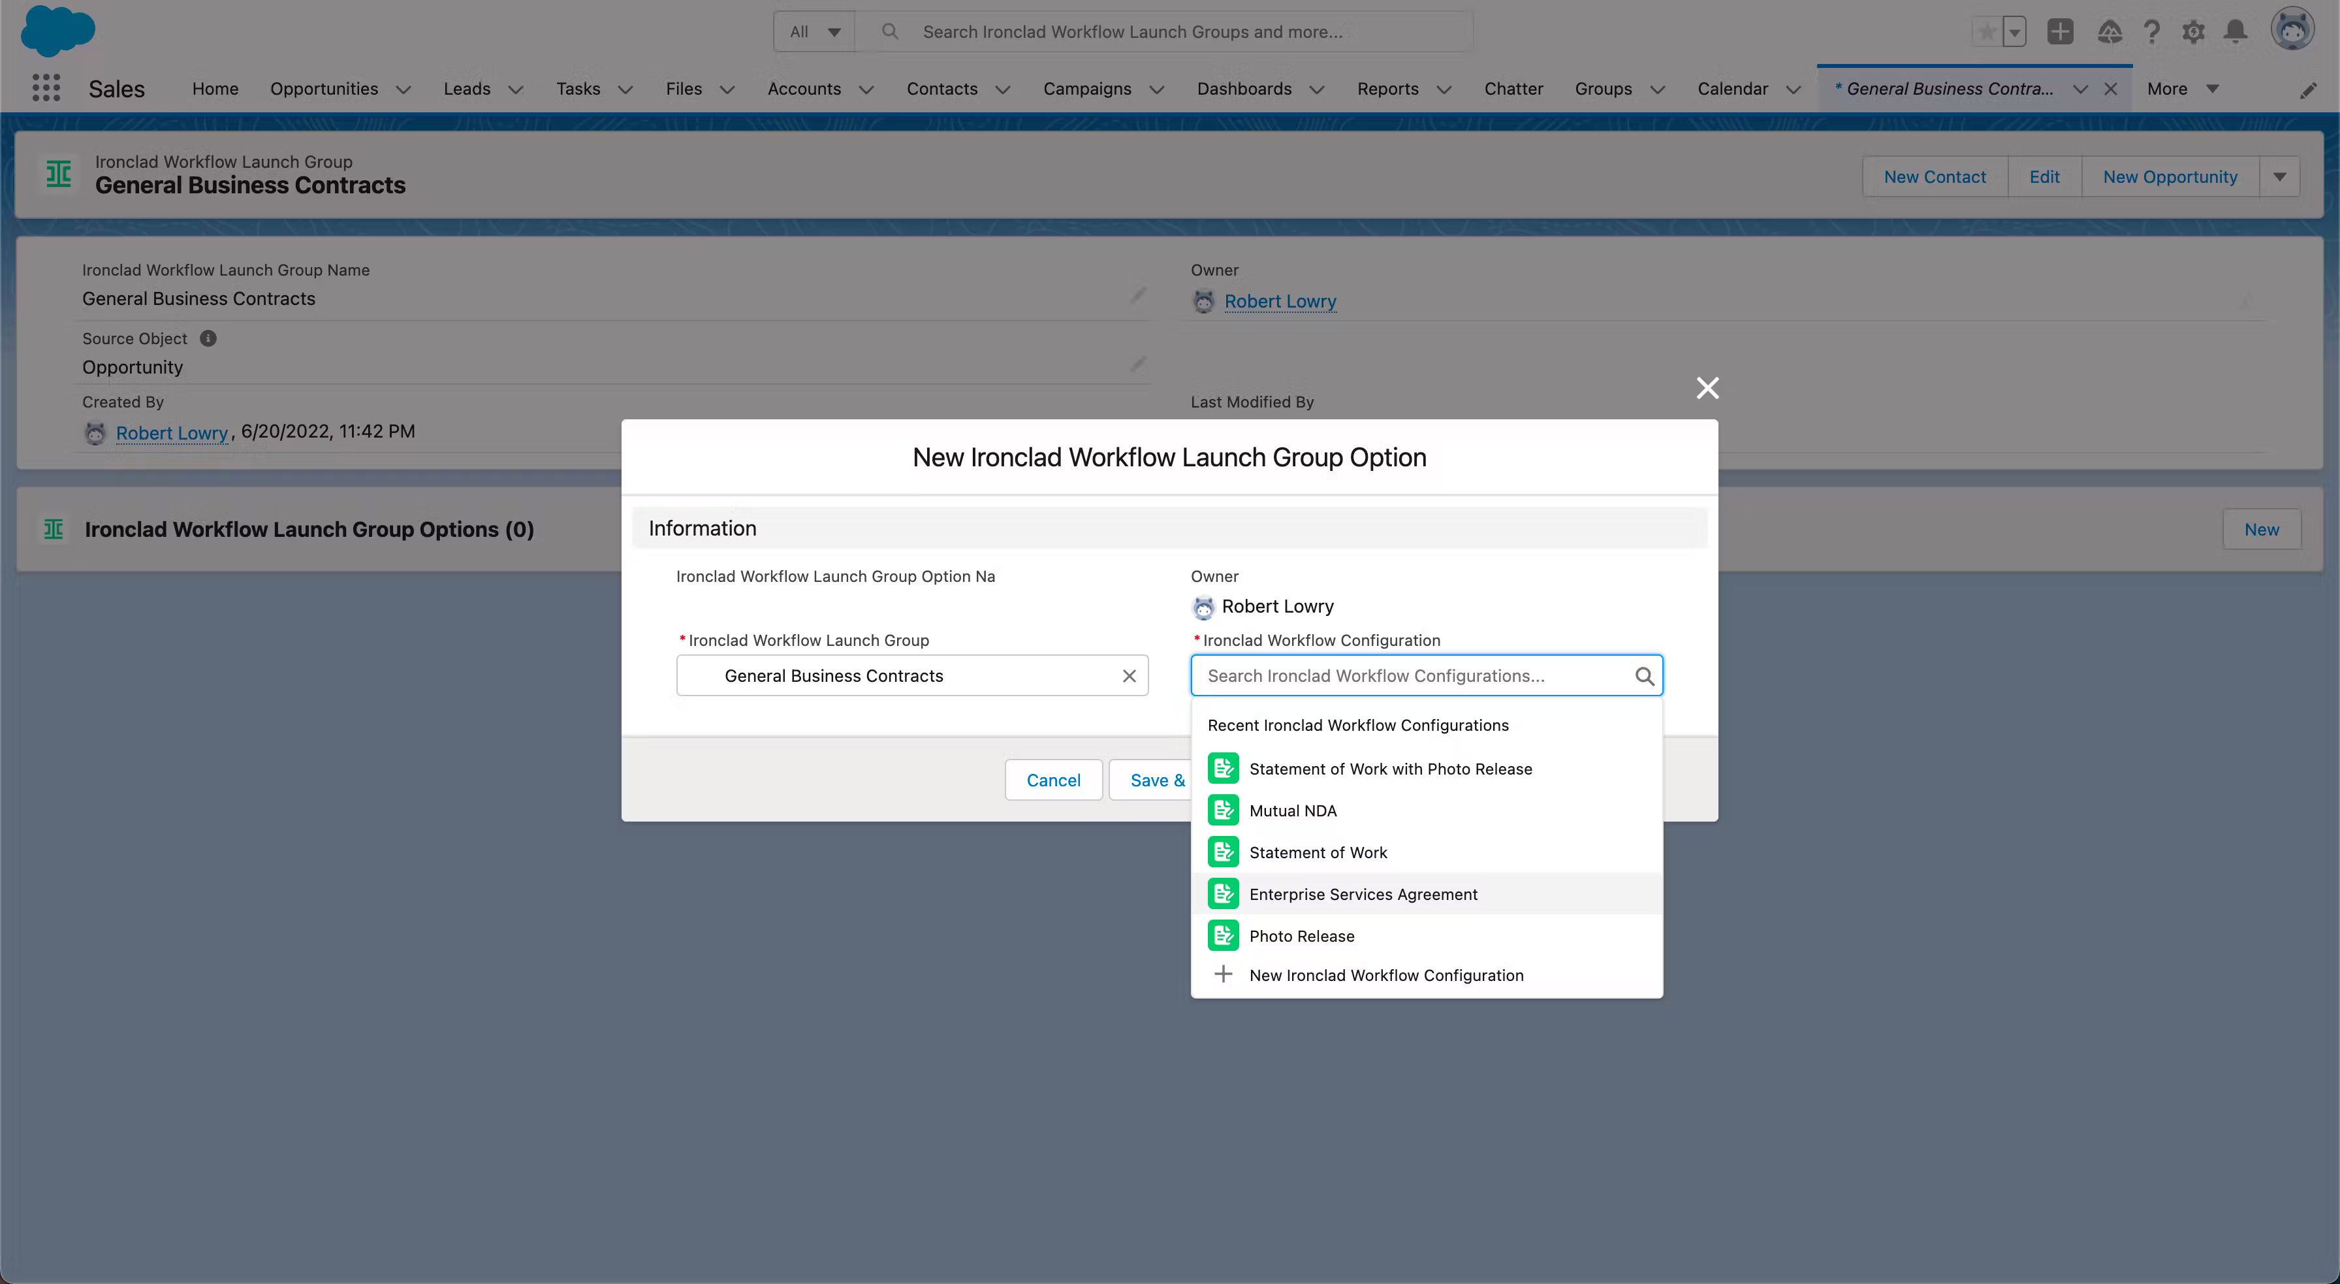Viewport: 2340px width, 1284px height.
Task: Open the Calendar tab
Action: (1732, 89)
